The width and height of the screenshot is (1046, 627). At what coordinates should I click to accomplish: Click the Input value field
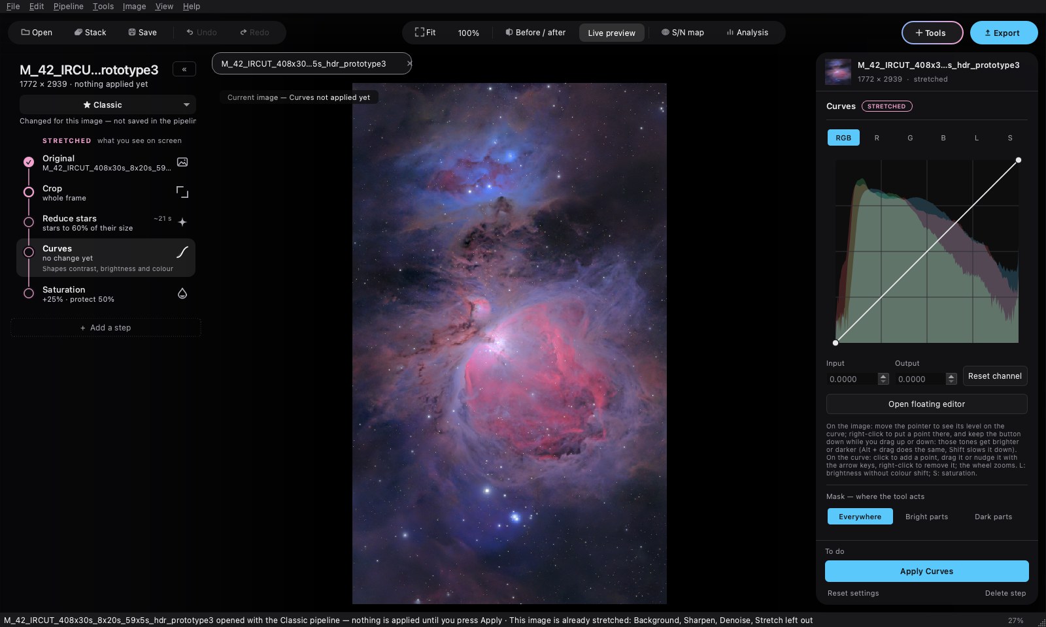click(852, 379)
